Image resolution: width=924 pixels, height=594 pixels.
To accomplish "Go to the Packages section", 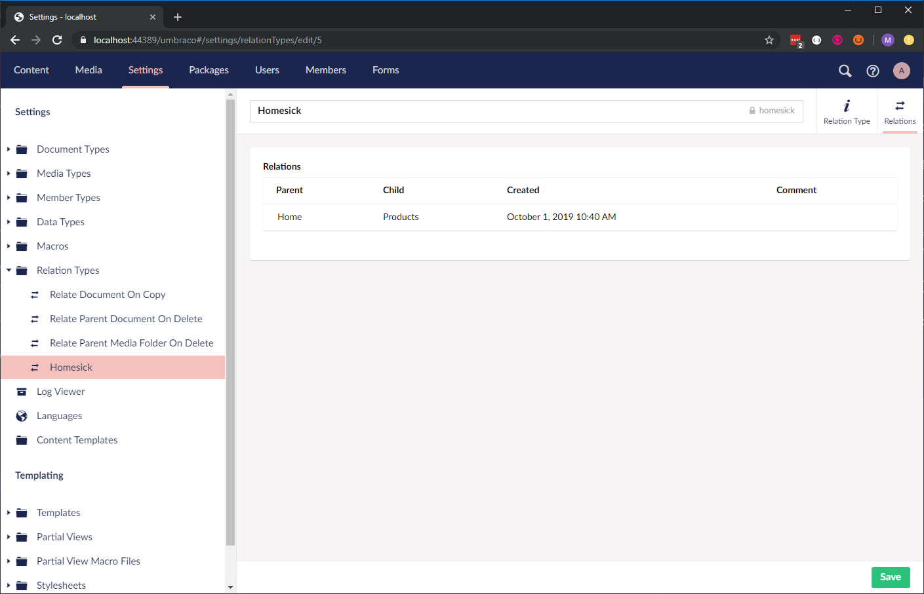I will click(209, 70).
